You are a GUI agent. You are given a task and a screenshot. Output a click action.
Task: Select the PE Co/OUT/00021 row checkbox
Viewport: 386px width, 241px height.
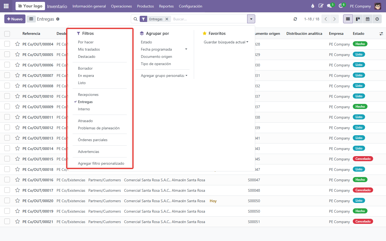(x=7, y=221)
